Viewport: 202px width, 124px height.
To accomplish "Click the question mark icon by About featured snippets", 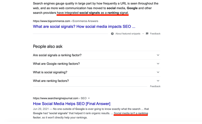I will coord(112,34).
